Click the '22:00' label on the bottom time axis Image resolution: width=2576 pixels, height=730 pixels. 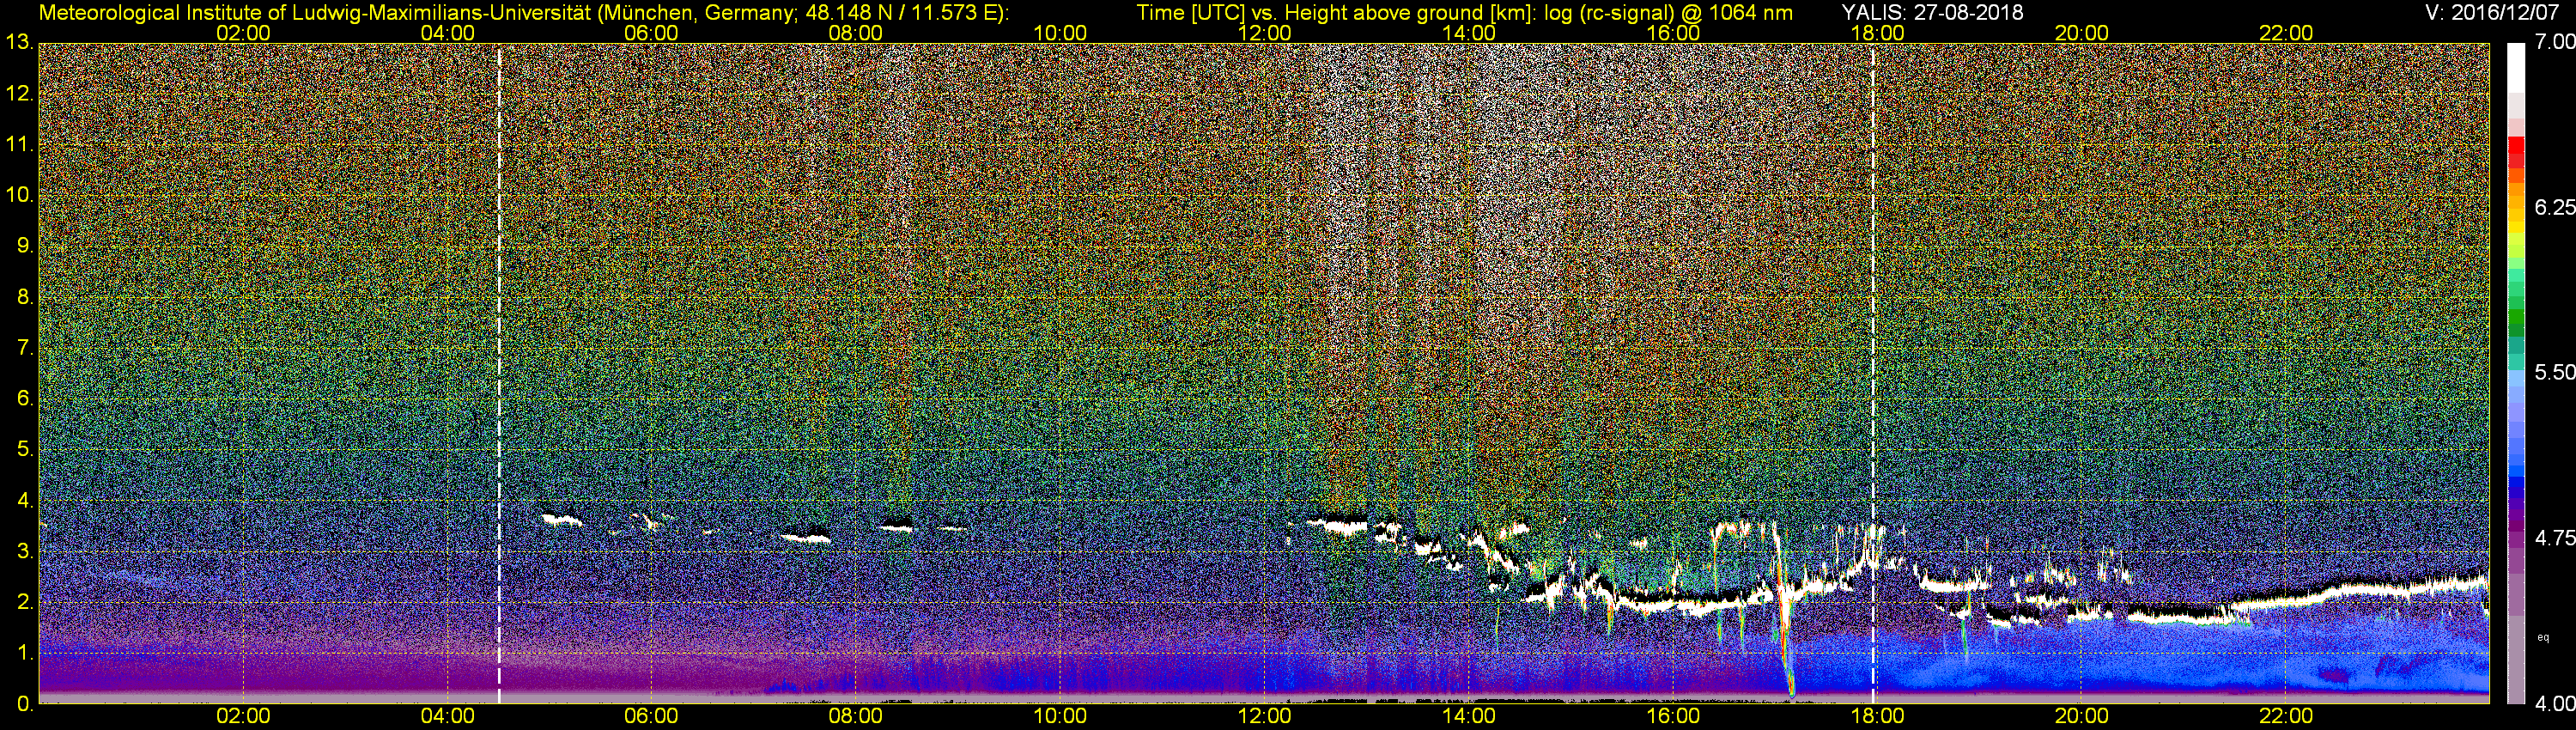[2286, 716]
